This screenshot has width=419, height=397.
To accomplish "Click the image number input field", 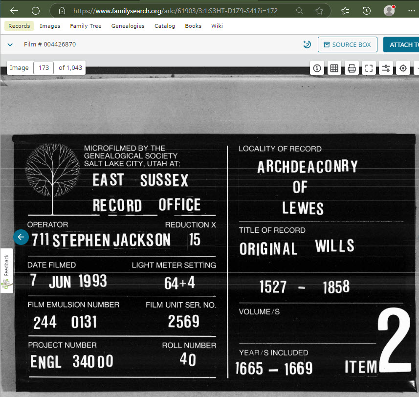I will click(x=44, y=68).
